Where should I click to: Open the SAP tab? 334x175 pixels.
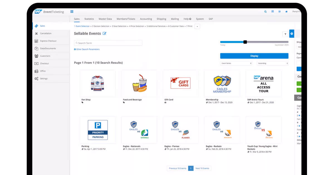tap(211, 19)
